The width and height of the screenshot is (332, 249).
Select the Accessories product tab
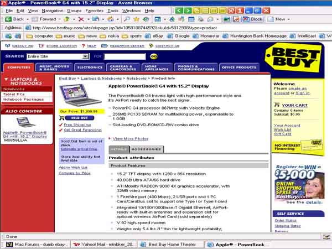click(146, 149)
